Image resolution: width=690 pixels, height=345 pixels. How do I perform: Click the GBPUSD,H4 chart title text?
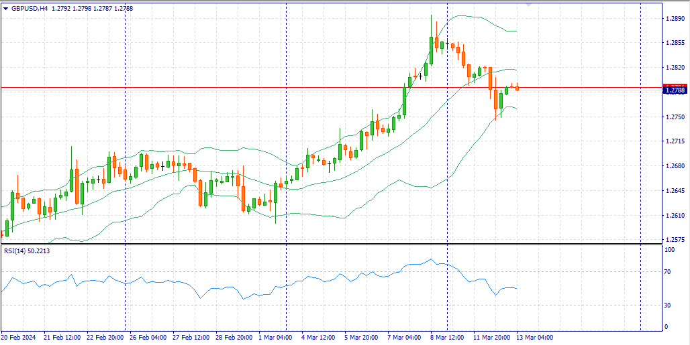[30, 8]
